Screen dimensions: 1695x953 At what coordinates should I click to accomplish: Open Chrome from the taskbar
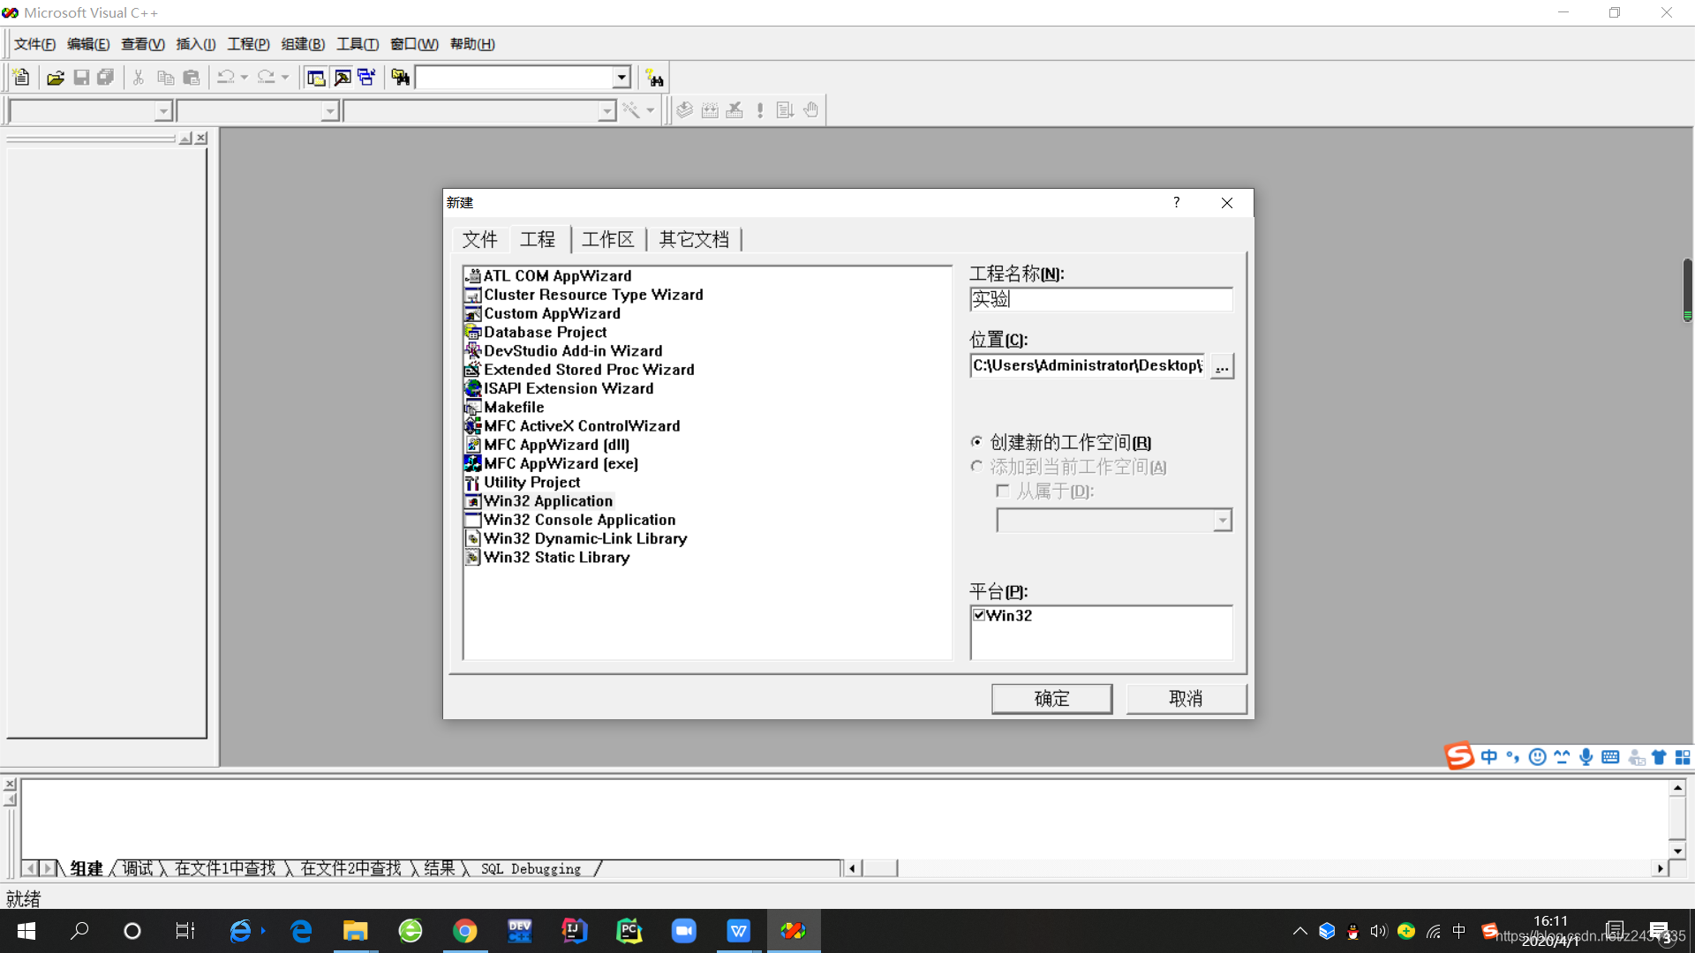pyautogui.click(x=465, y=931)
